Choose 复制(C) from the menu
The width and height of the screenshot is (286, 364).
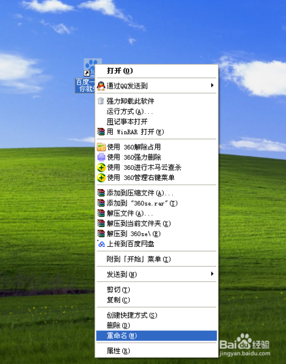coord(157,300)
